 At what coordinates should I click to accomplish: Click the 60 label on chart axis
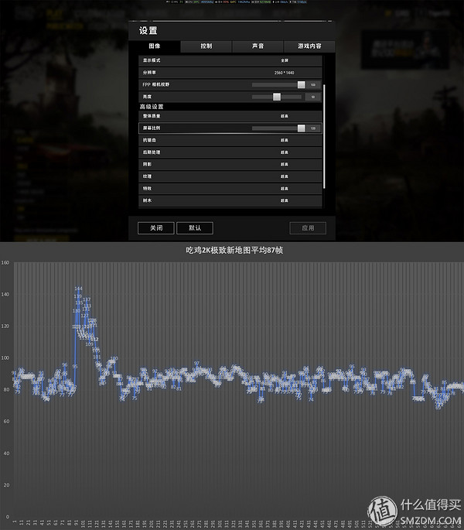click(x=6, y=422)
